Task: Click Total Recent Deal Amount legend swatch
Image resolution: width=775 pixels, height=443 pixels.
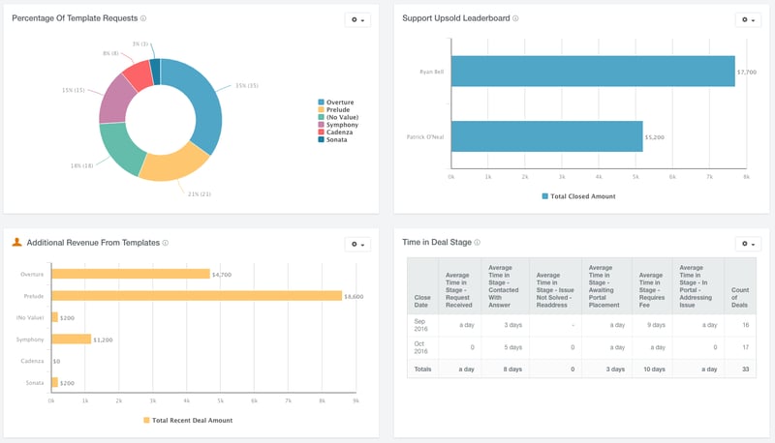Action: coord(147,420)
